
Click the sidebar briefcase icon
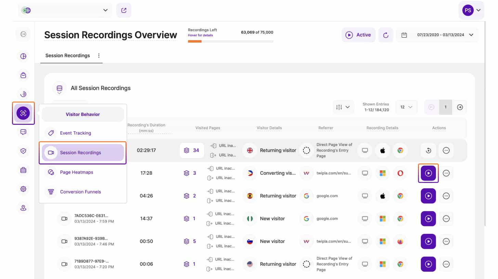click(x=23, y=170)
